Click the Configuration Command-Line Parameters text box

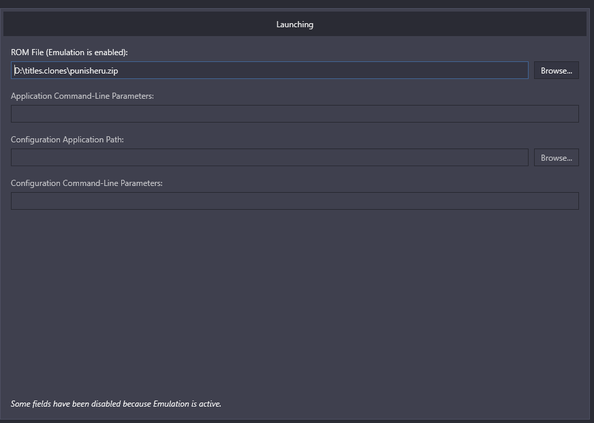(x=295, y=201)
